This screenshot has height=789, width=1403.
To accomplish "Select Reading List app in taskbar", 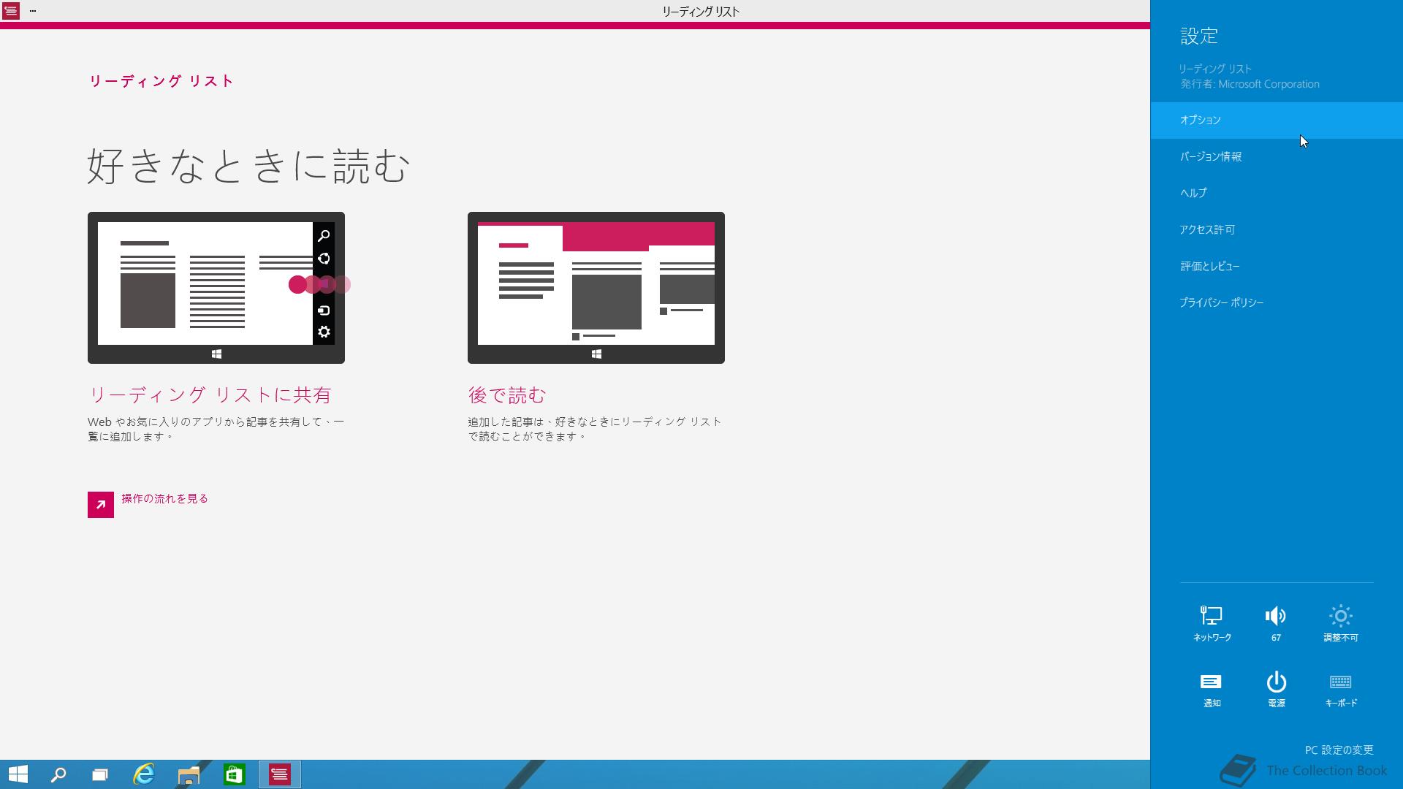I will (x=280, y=774).
